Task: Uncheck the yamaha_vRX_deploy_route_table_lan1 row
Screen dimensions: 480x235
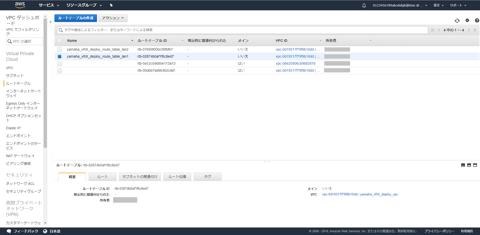Action: point(59,57)
